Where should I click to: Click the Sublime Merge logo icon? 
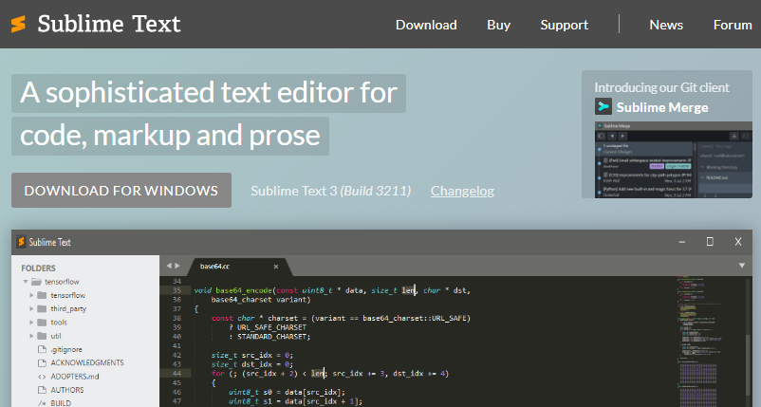click(x=603, y=106)
